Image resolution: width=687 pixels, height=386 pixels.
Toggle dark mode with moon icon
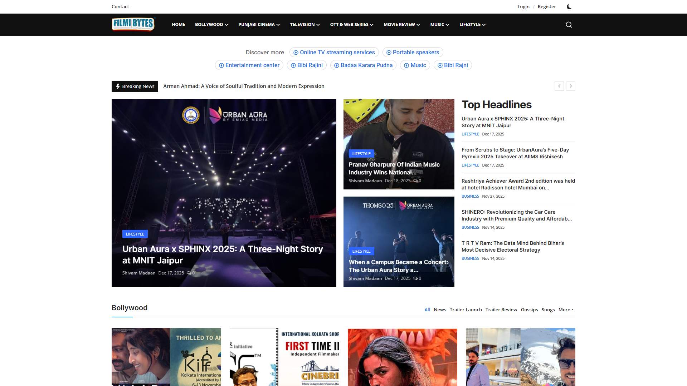(x=569, y=6)
